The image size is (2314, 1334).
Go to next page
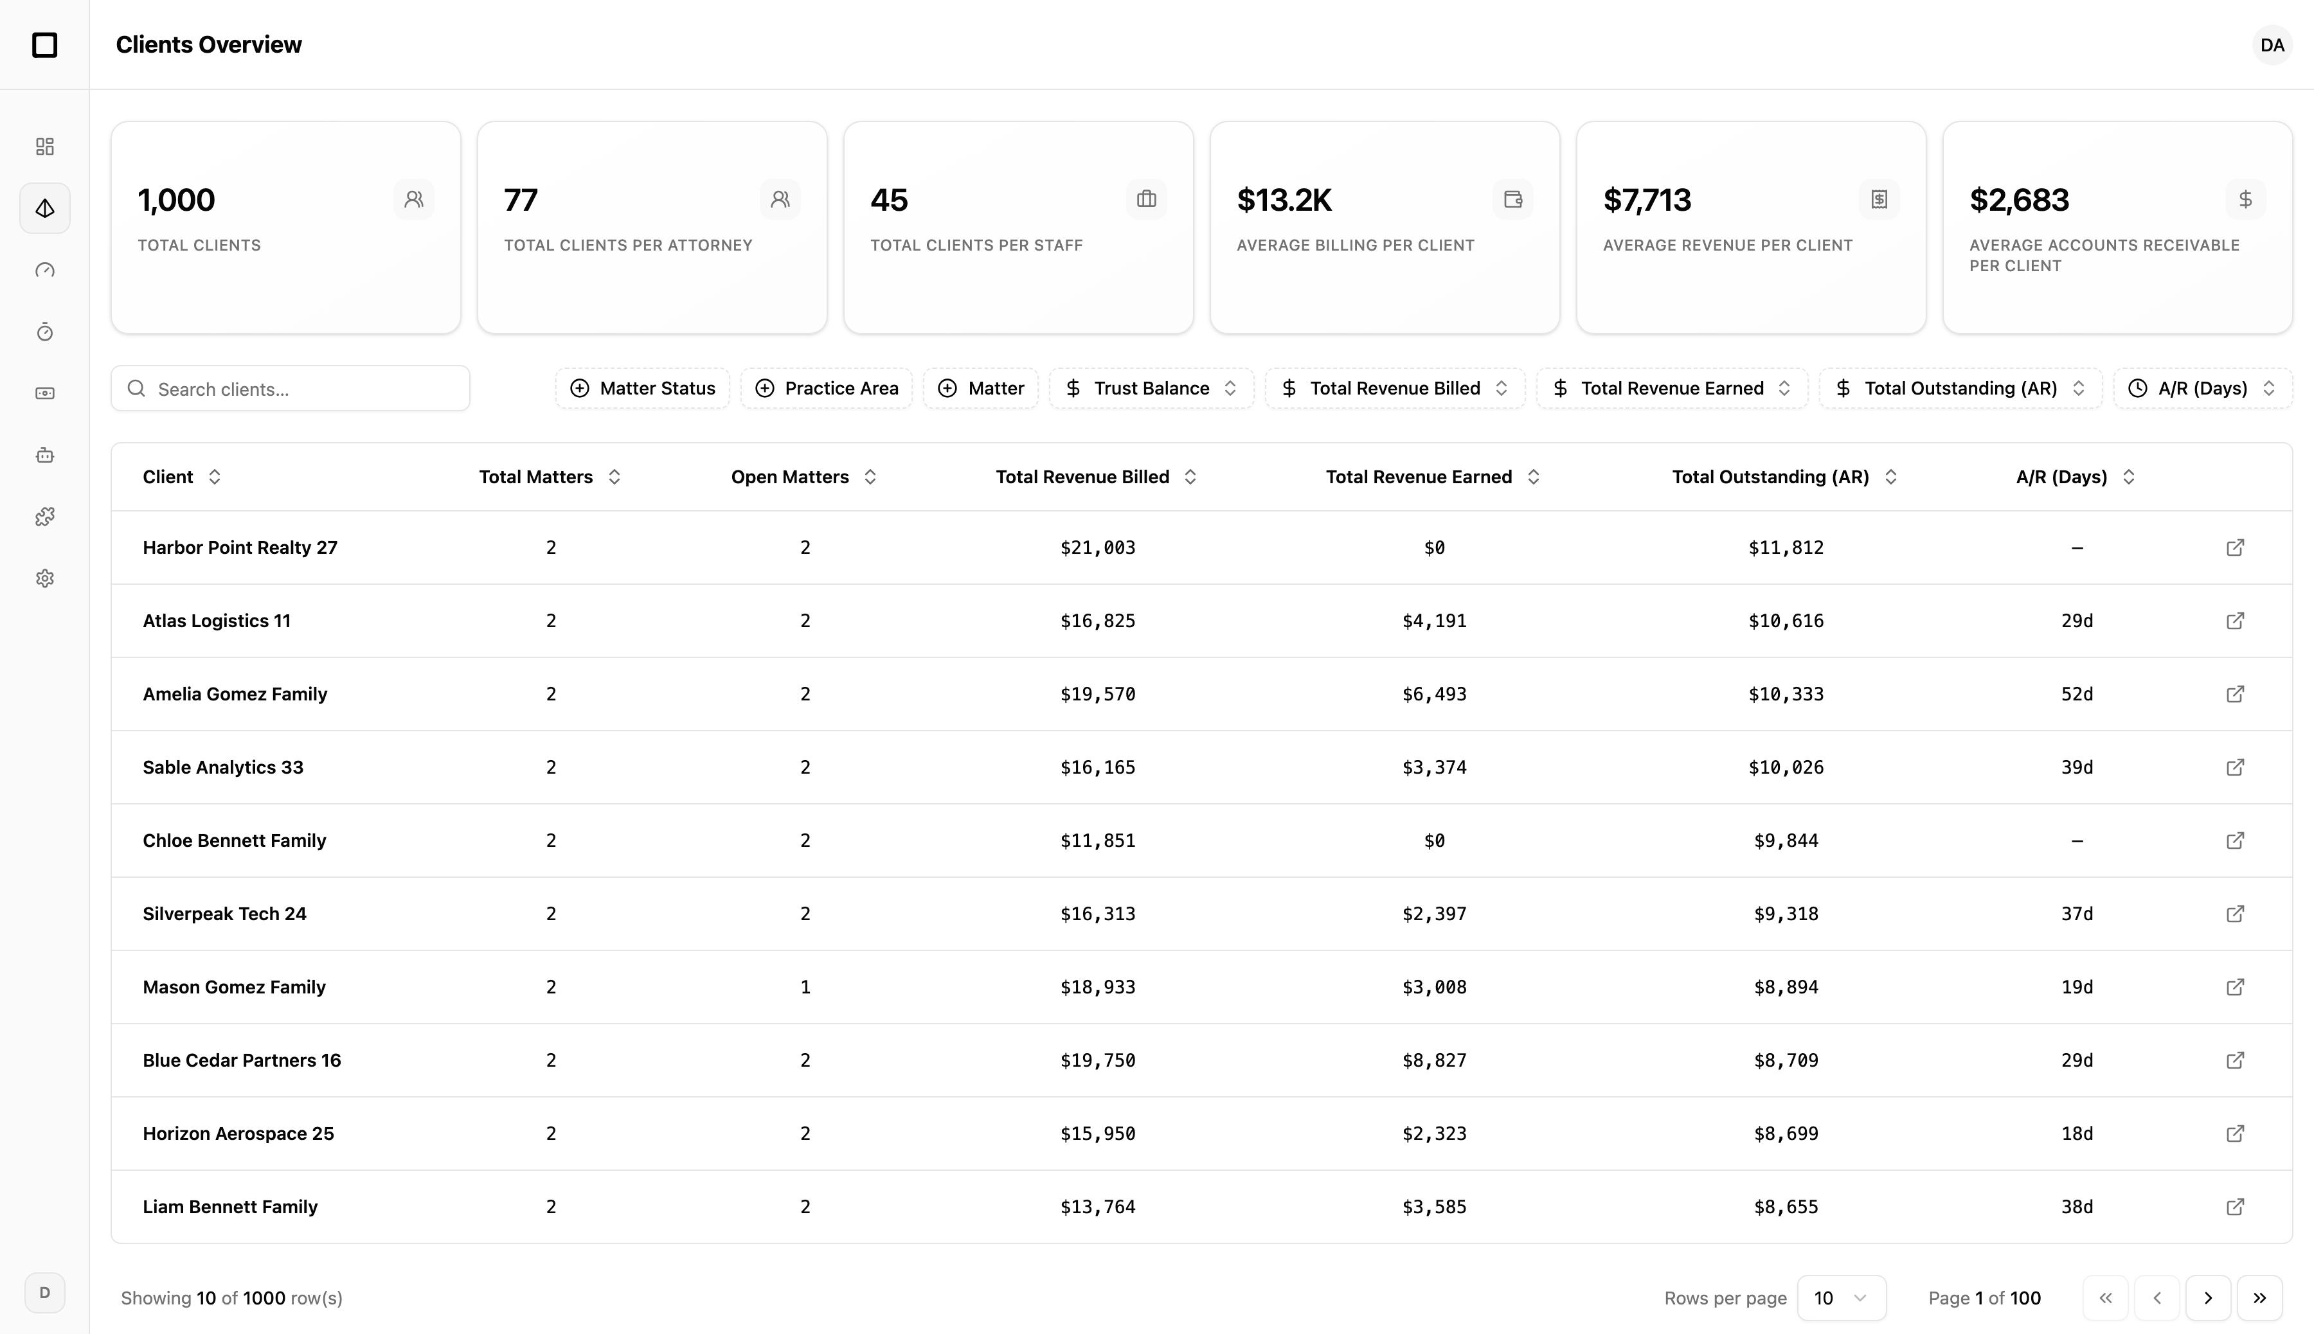click(x=2208, y=1298)
